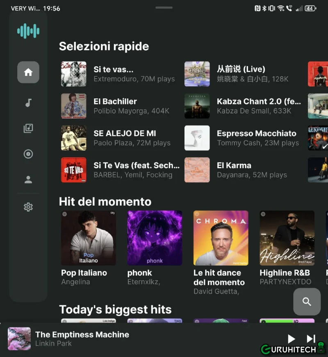Open the library playlist icon in sidebar
Screen dimensions: 328x357
pos(28,128)
